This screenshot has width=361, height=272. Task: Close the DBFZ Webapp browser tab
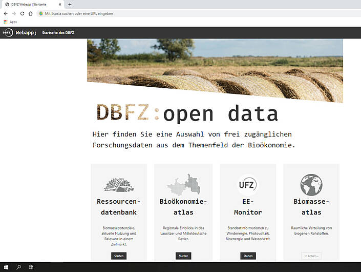click(x=60, y=4)
